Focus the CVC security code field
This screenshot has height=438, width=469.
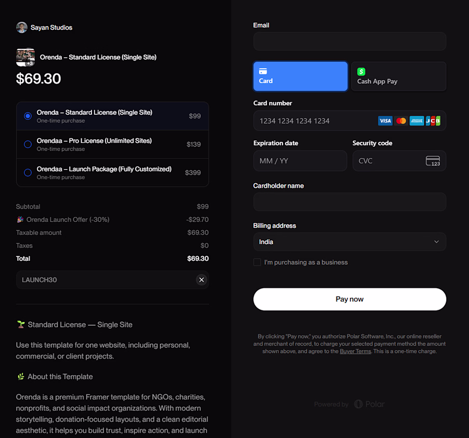[400, 161]
